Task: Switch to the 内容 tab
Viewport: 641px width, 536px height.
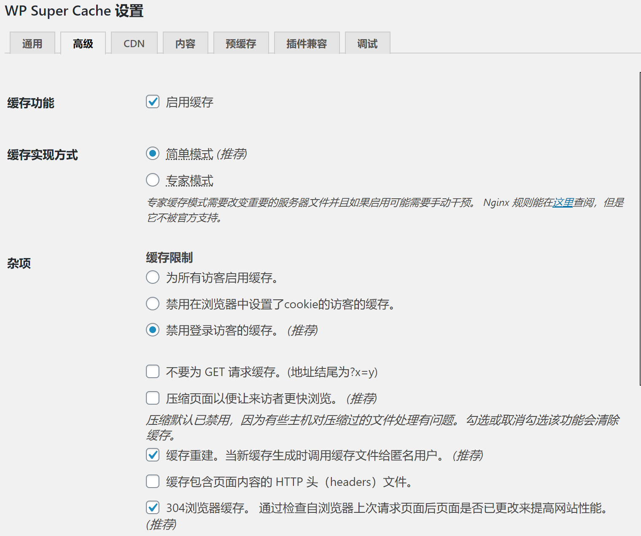Action: point(186,43)
